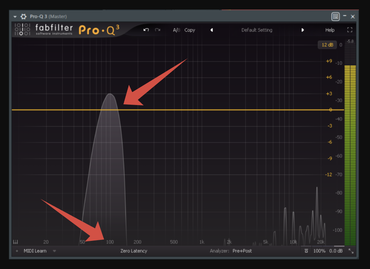Expand the plugin window menu arrow
The image size is (370, 269).
coord(15,17)
